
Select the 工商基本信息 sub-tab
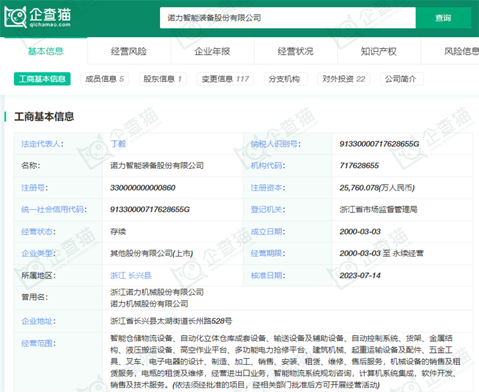[x=42, y=79]
